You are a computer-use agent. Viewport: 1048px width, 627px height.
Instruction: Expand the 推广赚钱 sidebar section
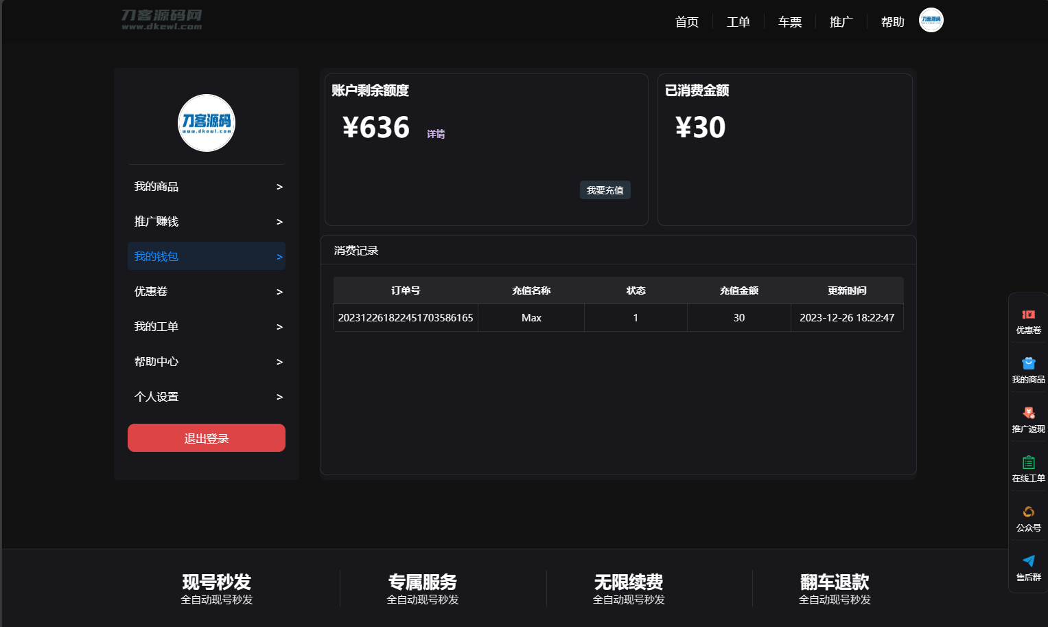click(x=206, y=221)
